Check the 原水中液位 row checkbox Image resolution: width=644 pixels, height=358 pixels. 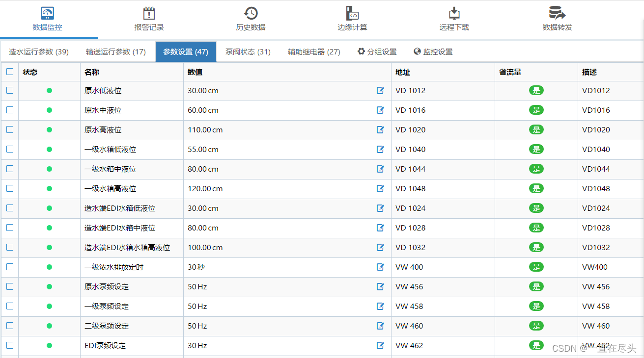point(10,110)
